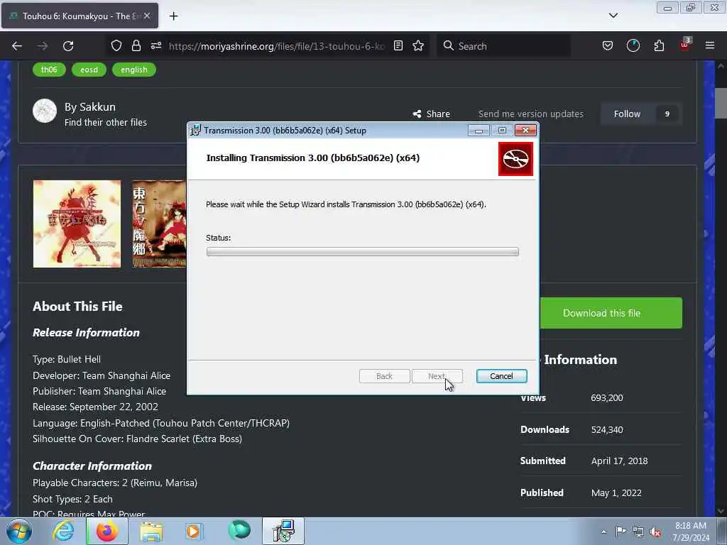
Task: Click green round app taskbar icon
Action: coord(239,530)
